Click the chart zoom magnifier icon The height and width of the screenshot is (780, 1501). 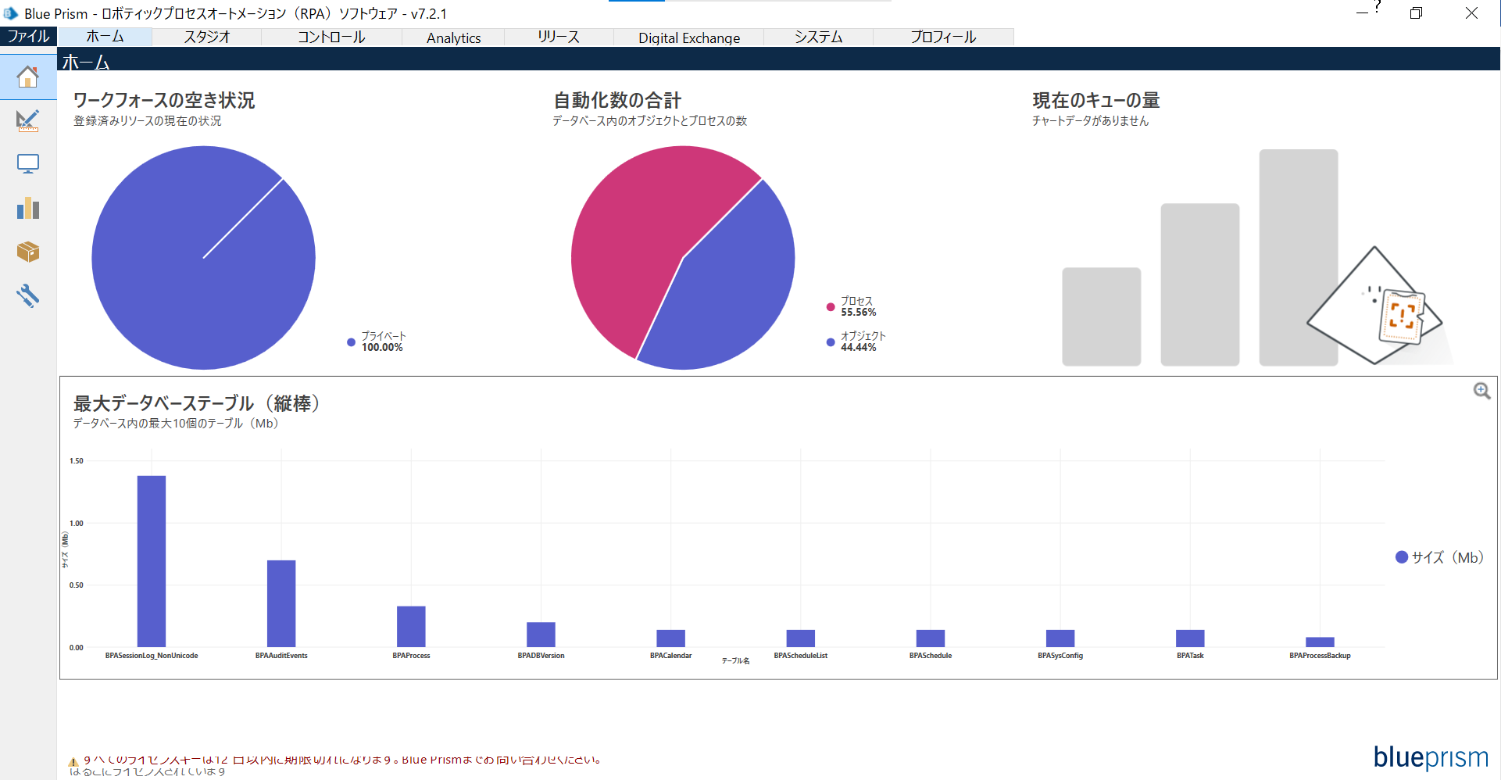click(1481, 391)
